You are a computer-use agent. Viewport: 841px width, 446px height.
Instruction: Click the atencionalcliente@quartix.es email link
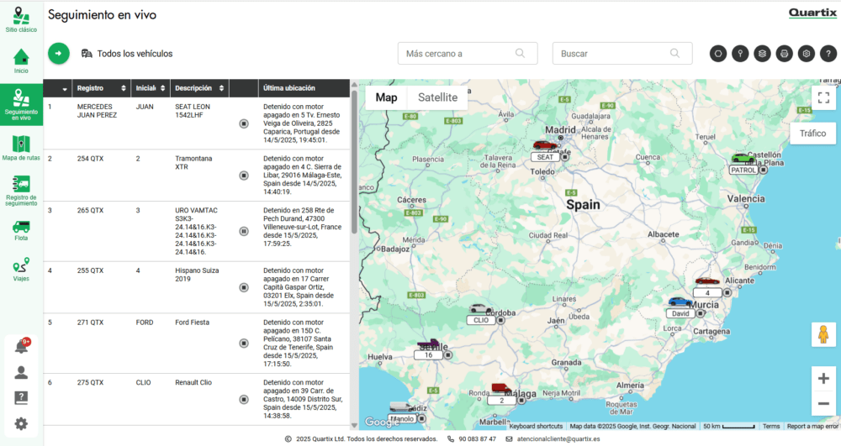coord(558,439)
